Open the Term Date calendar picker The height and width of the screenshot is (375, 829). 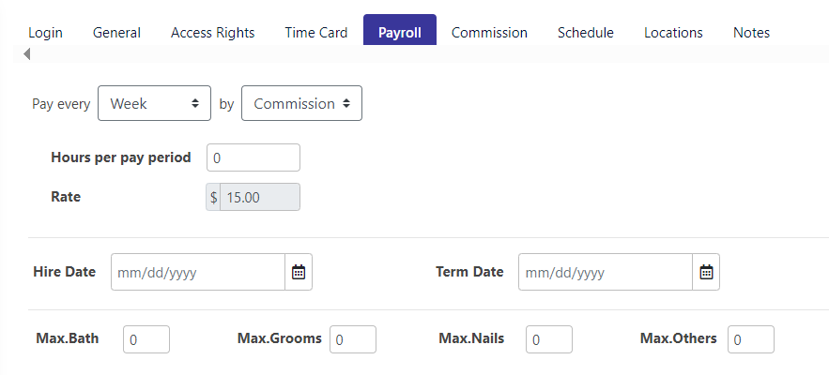[706, 272]
